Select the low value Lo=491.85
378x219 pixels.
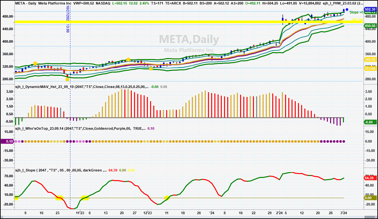(x=288, y=4)
